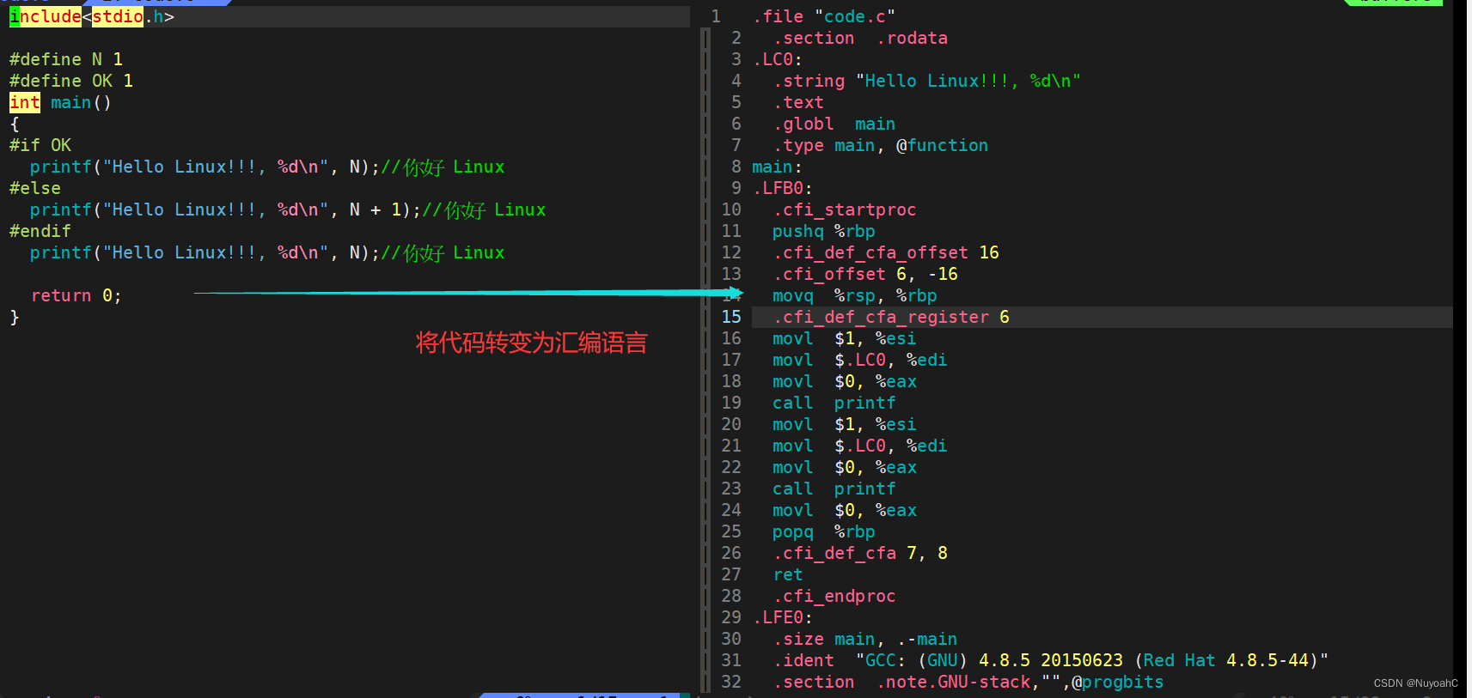This screenshot has width=1472, height=698.
Task: Click the printf line right after '#endif'
Action: tap(267, 252)
